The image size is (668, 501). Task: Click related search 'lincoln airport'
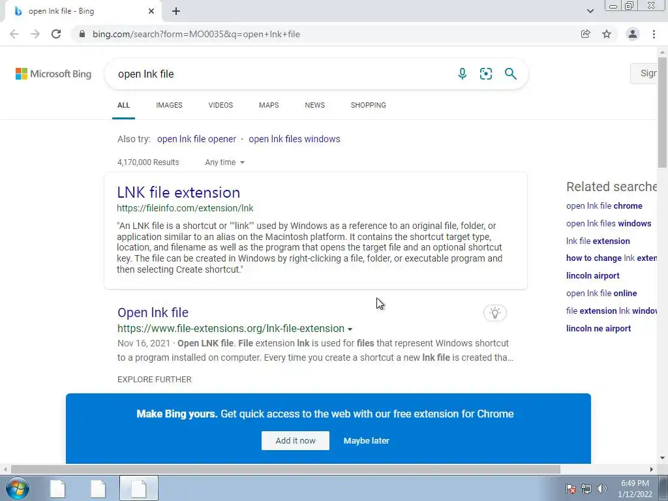(x=592, y=276)
